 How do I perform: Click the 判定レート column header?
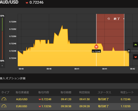point(127,92)
